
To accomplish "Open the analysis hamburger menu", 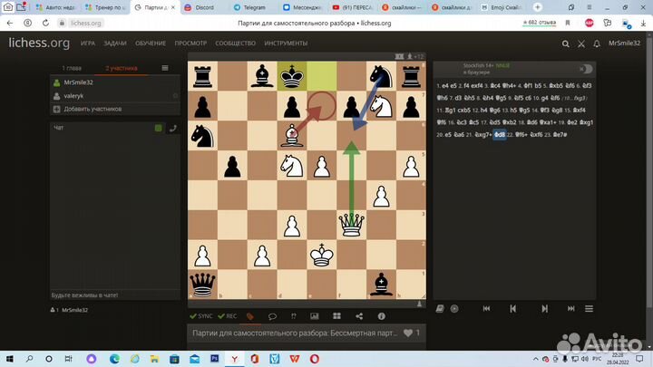I will pos(589,308).
